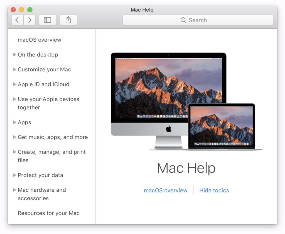
Task: Click the Hide topics link
Action: coord(214,191)
